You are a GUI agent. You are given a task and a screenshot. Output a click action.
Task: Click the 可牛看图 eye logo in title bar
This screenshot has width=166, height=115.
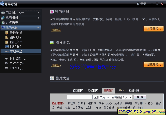coord(3,3)
